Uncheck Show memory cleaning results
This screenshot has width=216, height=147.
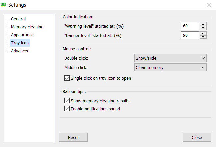coord(67,101)
